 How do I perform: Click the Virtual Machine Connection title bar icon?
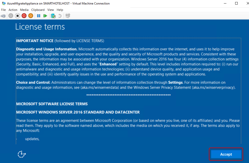(x=4, y=3)
